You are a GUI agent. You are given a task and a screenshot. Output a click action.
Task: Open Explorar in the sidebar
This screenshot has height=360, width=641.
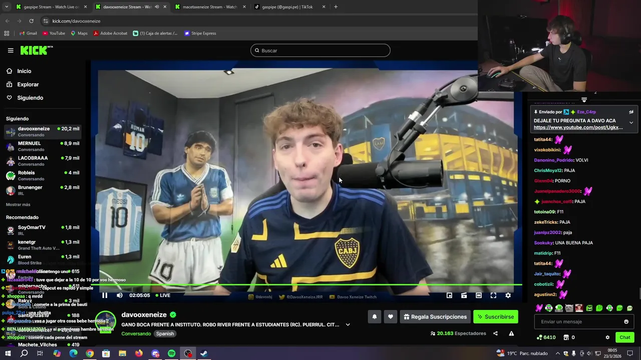coord(28,84)
